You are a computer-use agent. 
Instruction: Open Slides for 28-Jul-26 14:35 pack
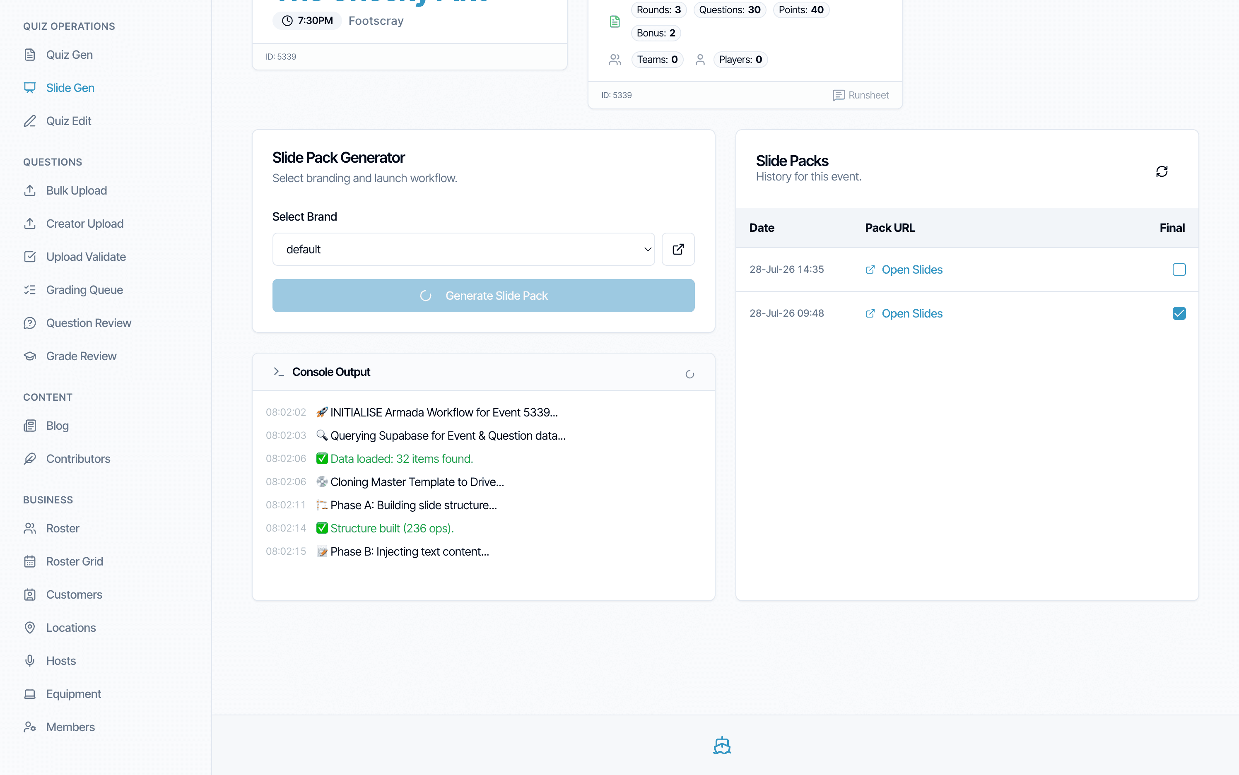[904, 270]
